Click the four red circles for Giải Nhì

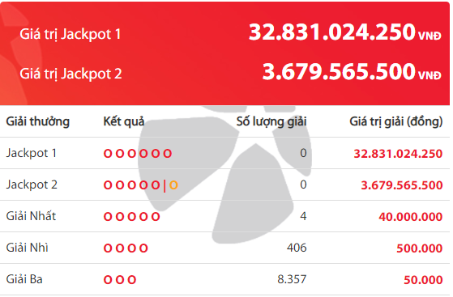click(x=126, y=248)
